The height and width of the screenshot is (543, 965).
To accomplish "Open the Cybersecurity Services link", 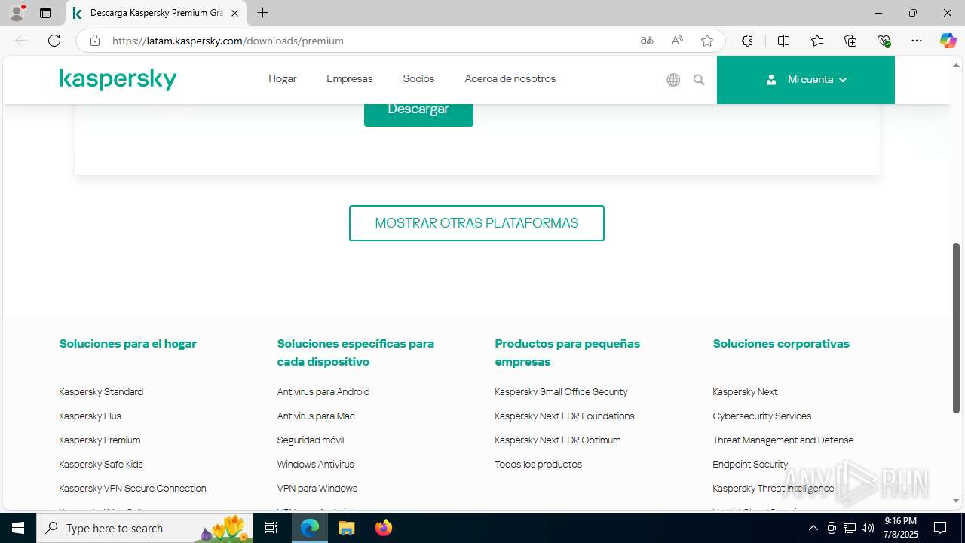I will (761, 416).
